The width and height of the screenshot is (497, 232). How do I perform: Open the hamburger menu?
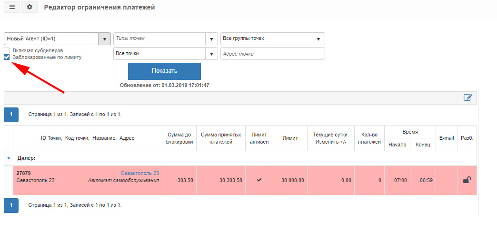[x=12, y=7]
